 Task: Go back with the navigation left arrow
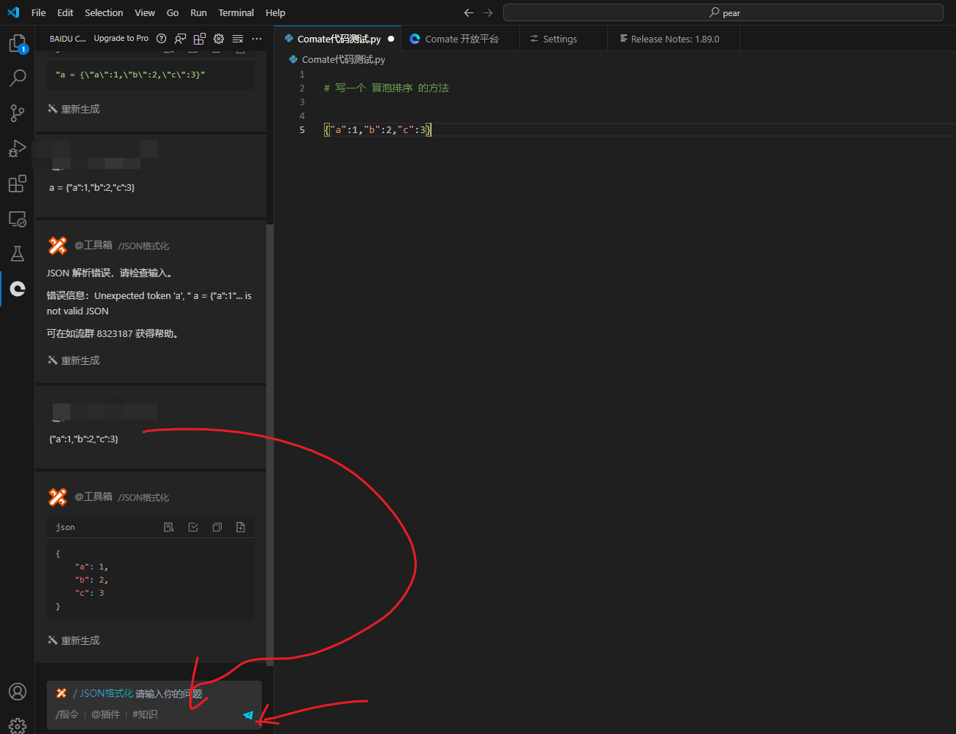click(x=469, y=12)
